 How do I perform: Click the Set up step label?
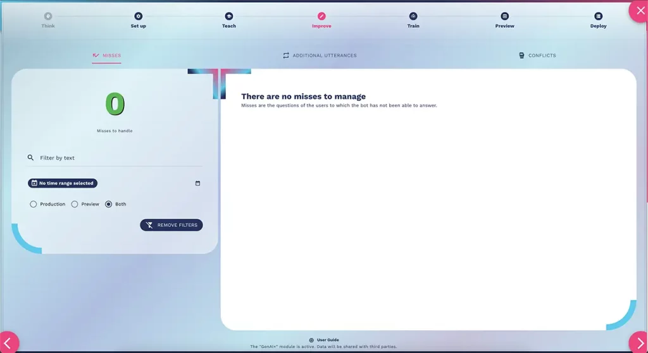138,26
